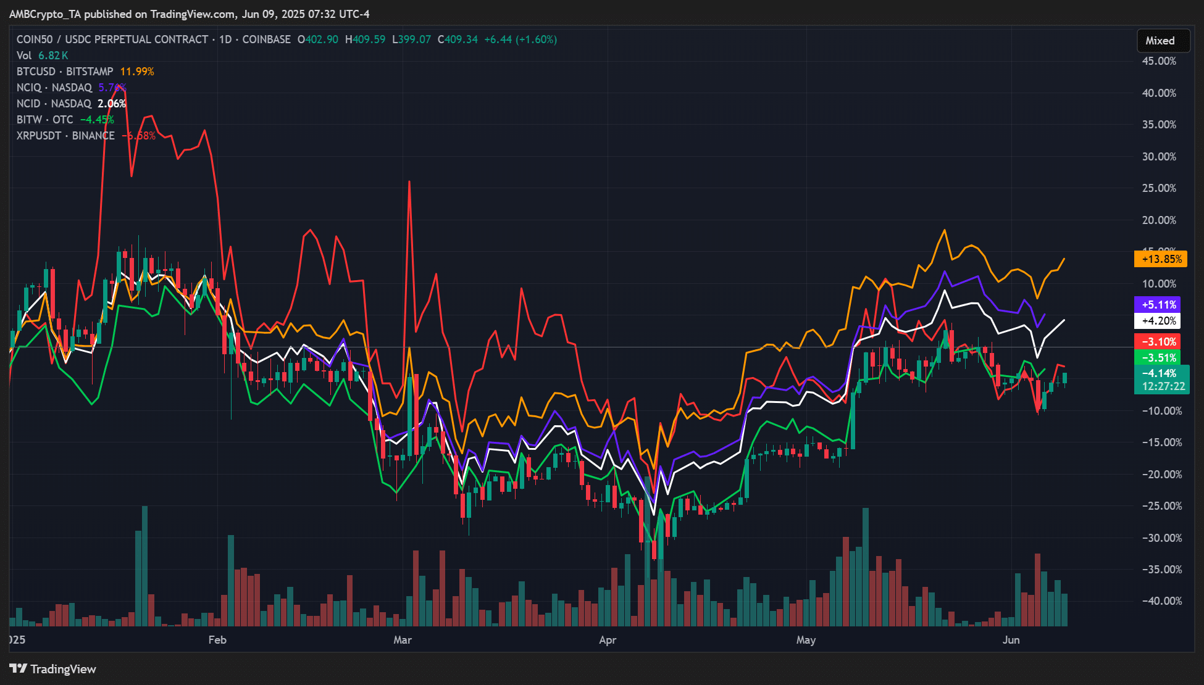This screenshot has width=1204, height=685.
Task: Click the -4.14% countdown price label
Action: point(1162,380)
